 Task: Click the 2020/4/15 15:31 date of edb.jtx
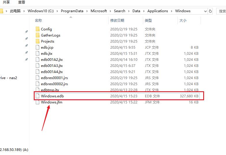[x=124, y=53]
